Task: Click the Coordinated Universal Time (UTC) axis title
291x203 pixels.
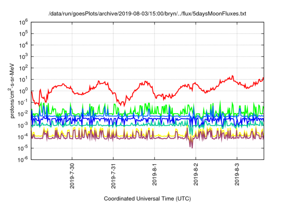Action: pyautogui.click(x=147, y=199)
